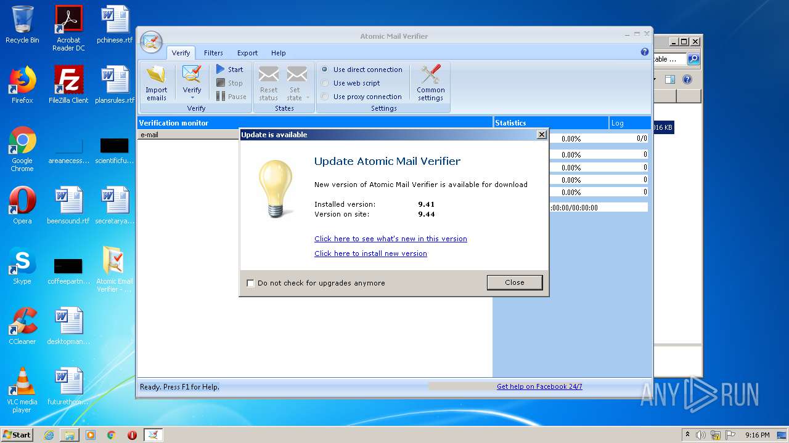Click the 9:16 PM system clock
Viewport: 789px width, 443px height.
pos(758,435)
